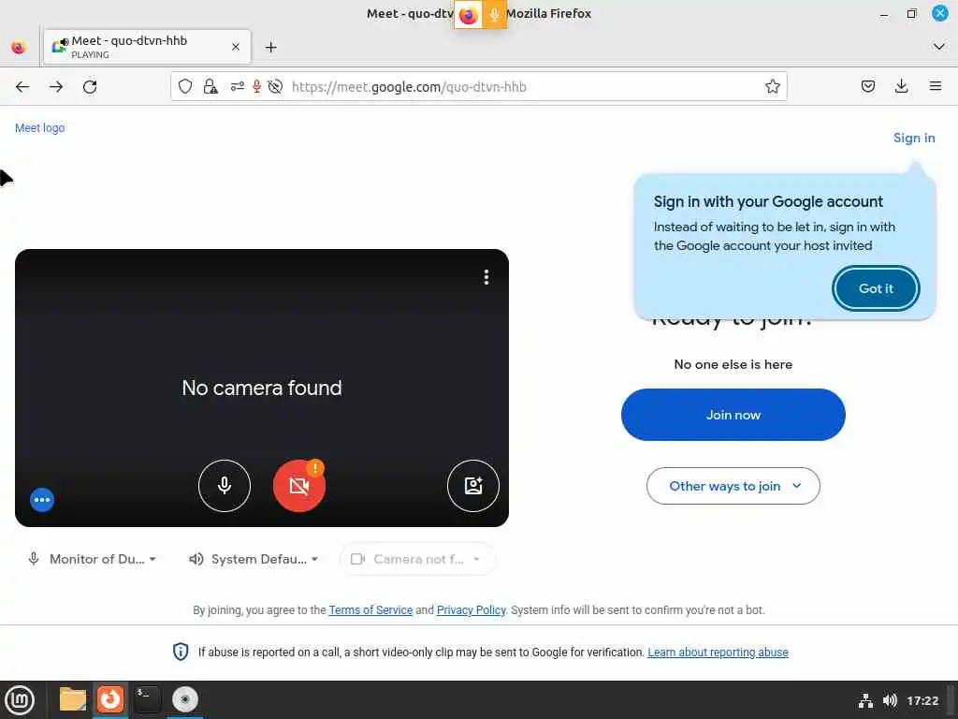Click the blocked camera permission icon
Image resolution: width=958 pixels, height=719 pixels.
(275, 86)
